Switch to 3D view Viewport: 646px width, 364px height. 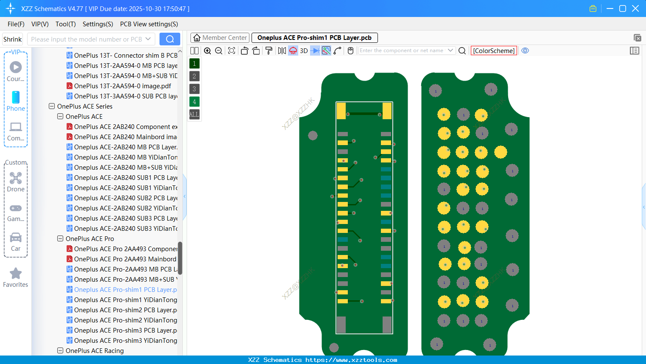pos(304,51)
